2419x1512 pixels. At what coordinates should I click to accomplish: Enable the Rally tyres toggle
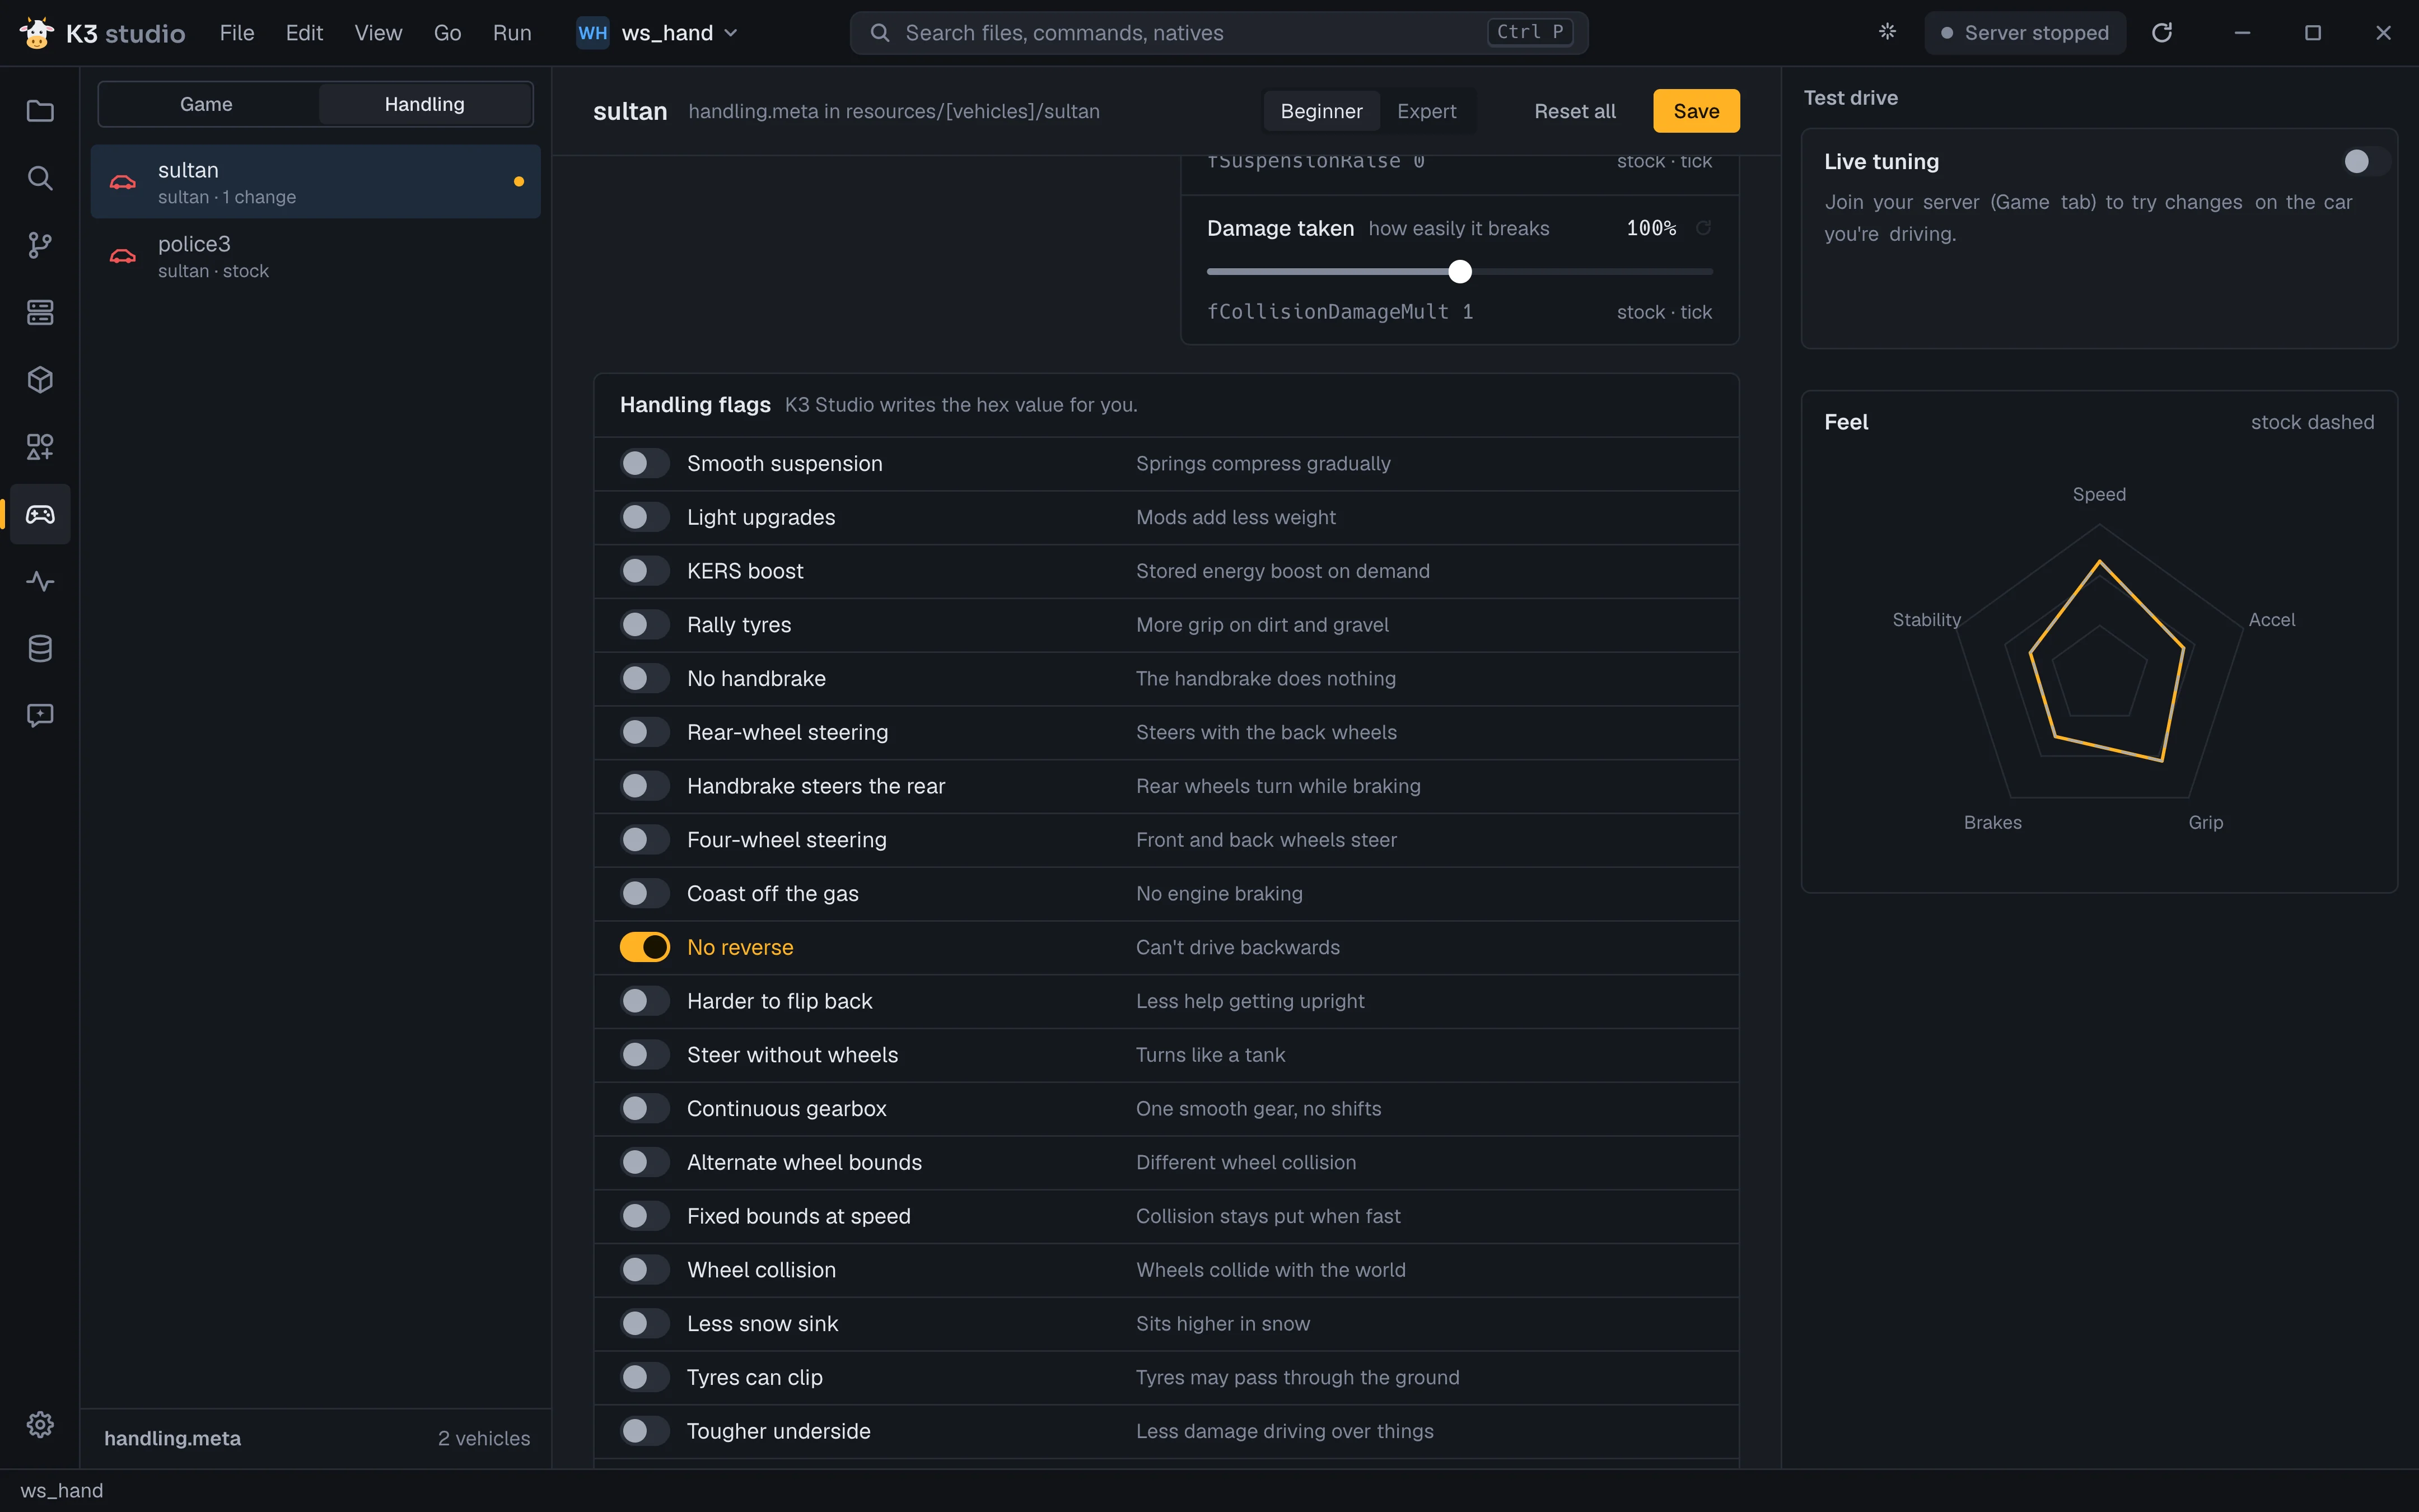(x=645, y=625)
